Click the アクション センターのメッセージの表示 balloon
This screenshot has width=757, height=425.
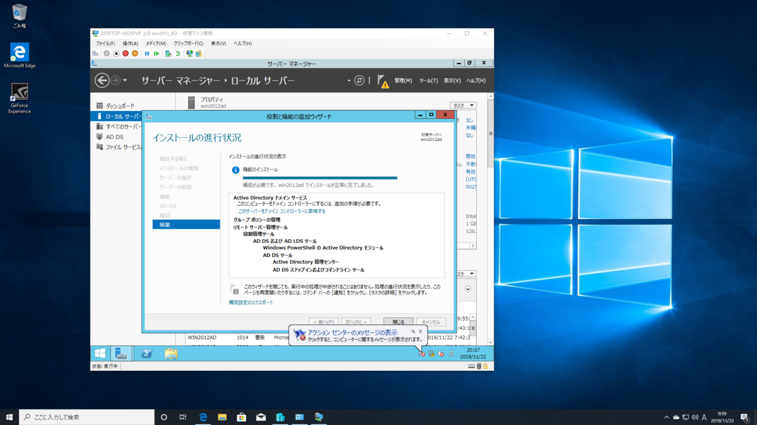pyautogui.click(x=358, y=336)
